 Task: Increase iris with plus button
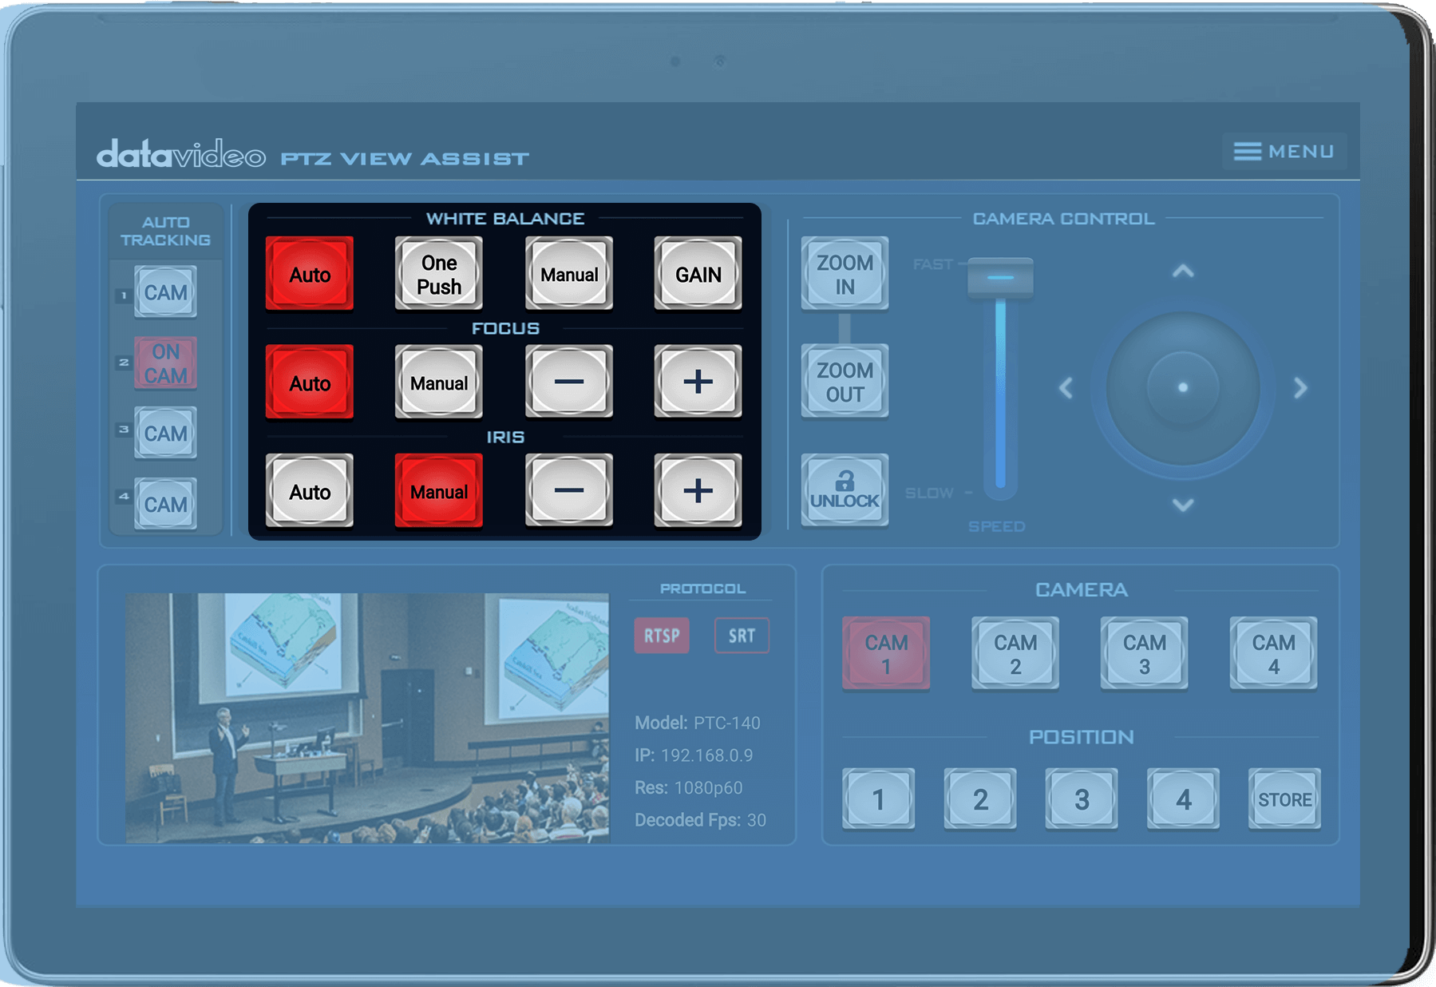pos(698,491)
